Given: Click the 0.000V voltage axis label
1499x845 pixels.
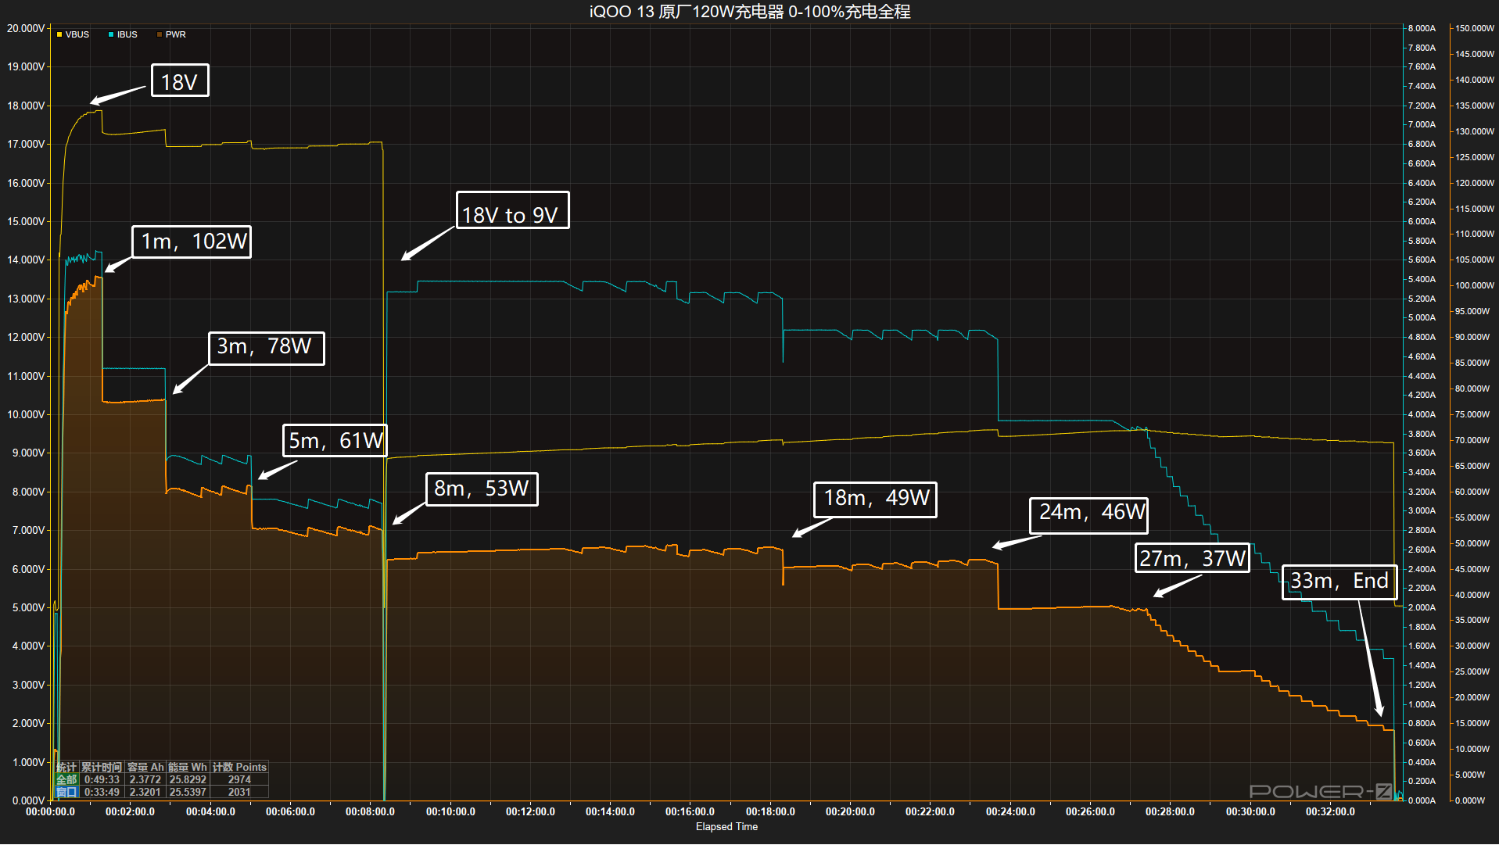Looking at the screenshot, I should [x=28, y=800].
